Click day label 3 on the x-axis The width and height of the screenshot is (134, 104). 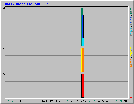[16, 101]
